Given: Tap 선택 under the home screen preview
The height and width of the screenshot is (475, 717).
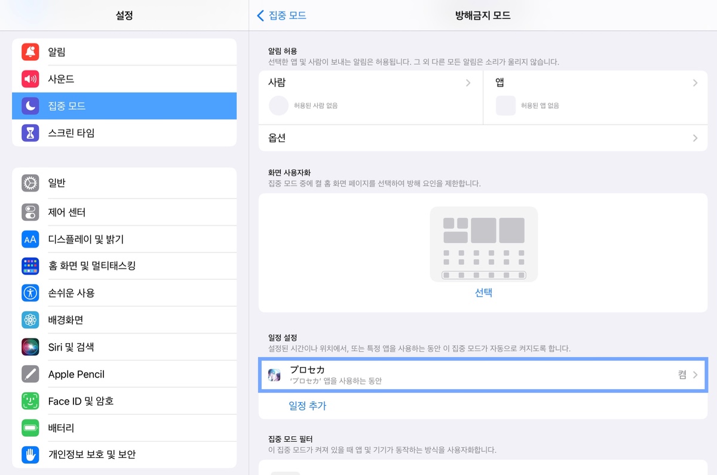Looking at the screenshot, I should tap(483, 292).
